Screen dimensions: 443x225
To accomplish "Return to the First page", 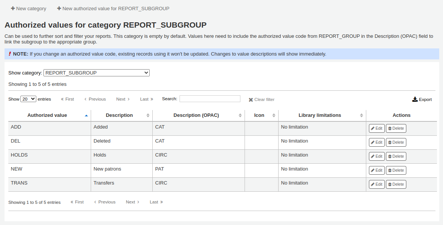I will pos(67,99).
